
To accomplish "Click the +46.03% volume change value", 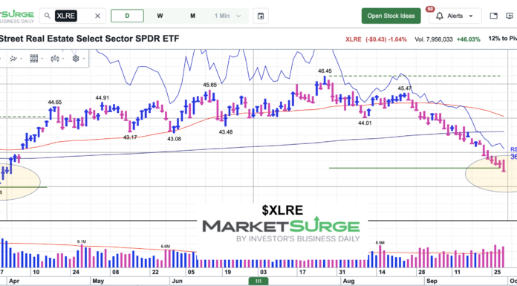I will coord(468,39).
